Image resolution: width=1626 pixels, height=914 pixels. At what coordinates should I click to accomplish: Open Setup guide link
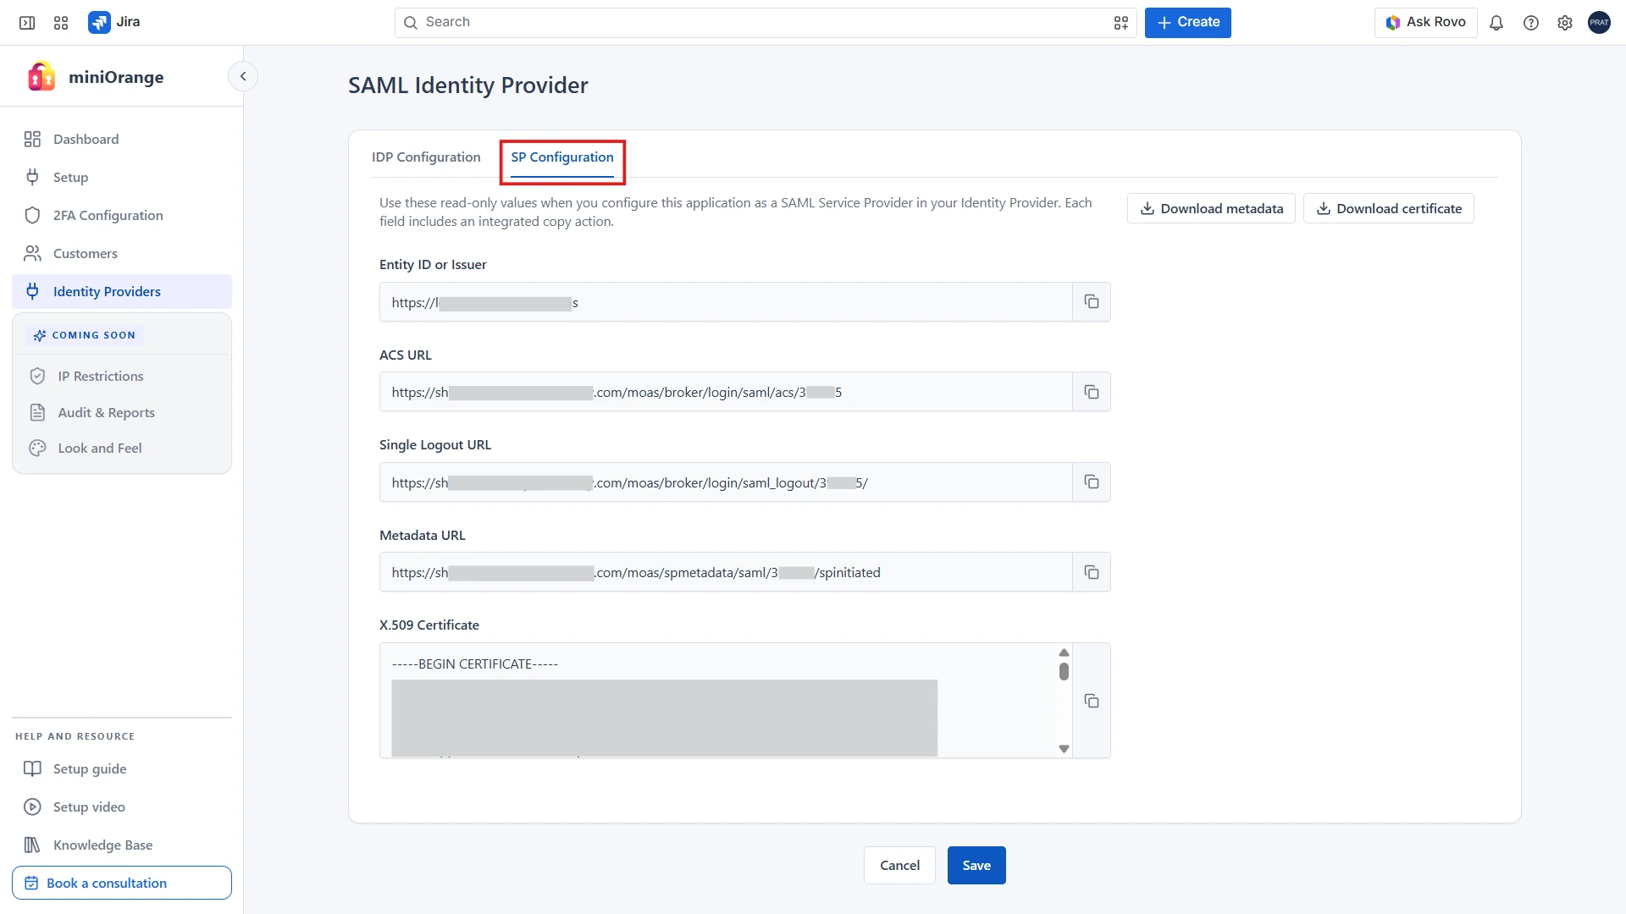pos(122,768)
